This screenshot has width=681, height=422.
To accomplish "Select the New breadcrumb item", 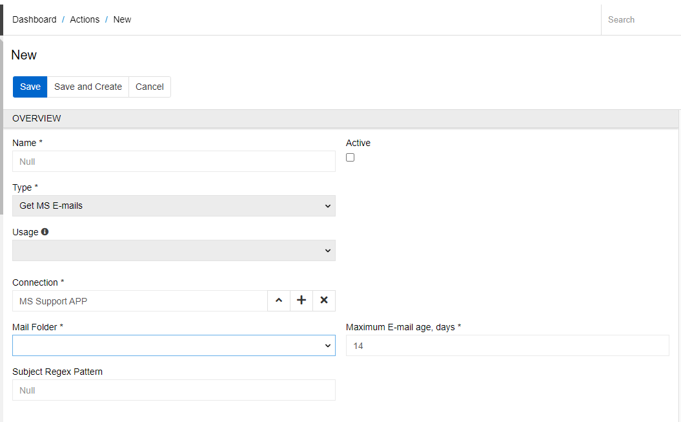I will [122, 19].
